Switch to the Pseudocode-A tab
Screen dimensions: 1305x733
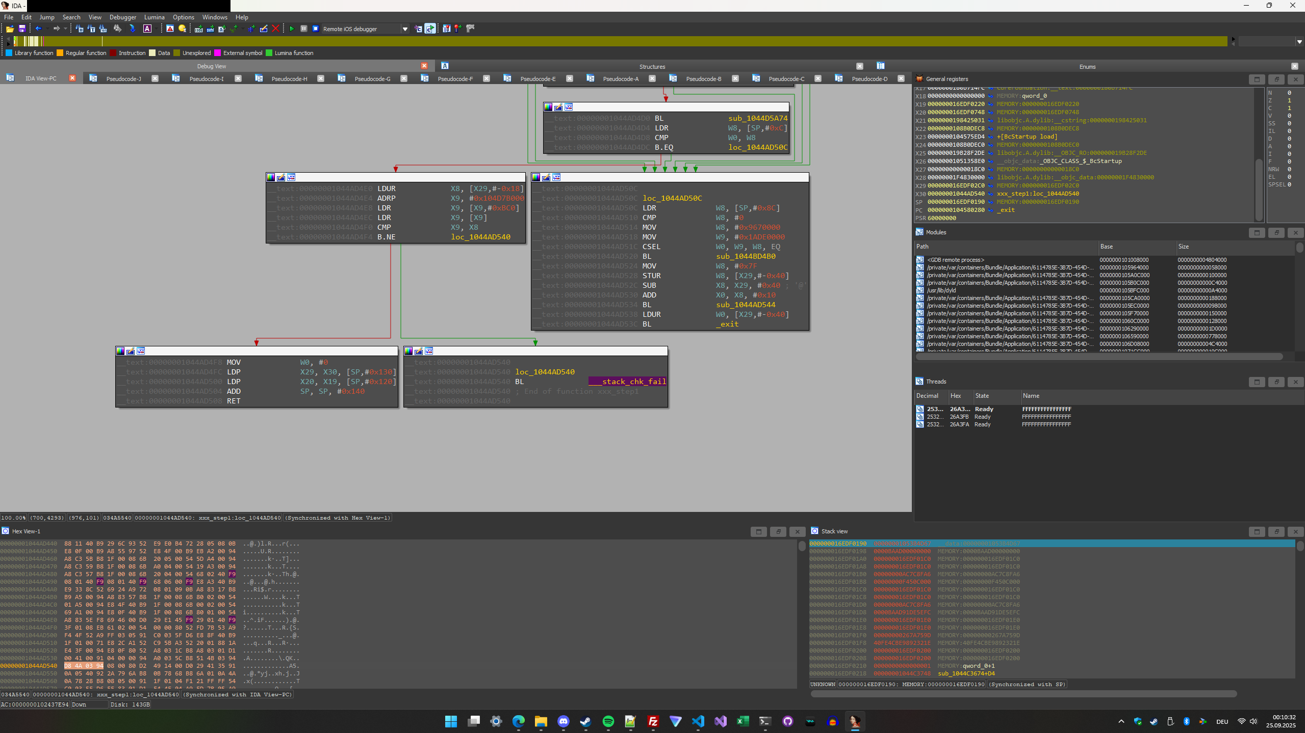(x=620, y=79)
